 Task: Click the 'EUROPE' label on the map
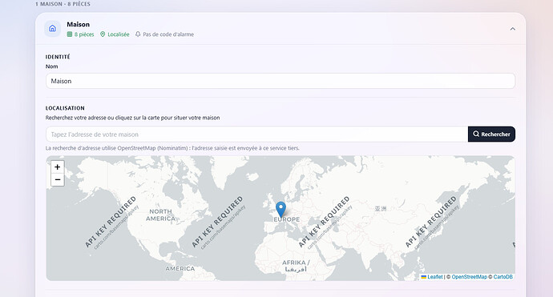tap(287, 219)
